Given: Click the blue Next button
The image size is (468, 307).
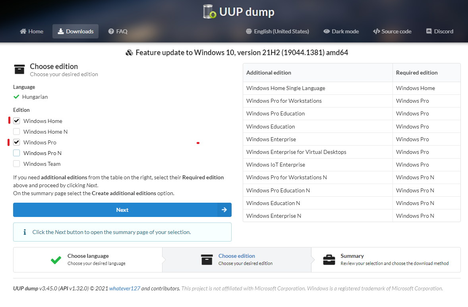Looking at the screenshot, I should coord(122,210).
